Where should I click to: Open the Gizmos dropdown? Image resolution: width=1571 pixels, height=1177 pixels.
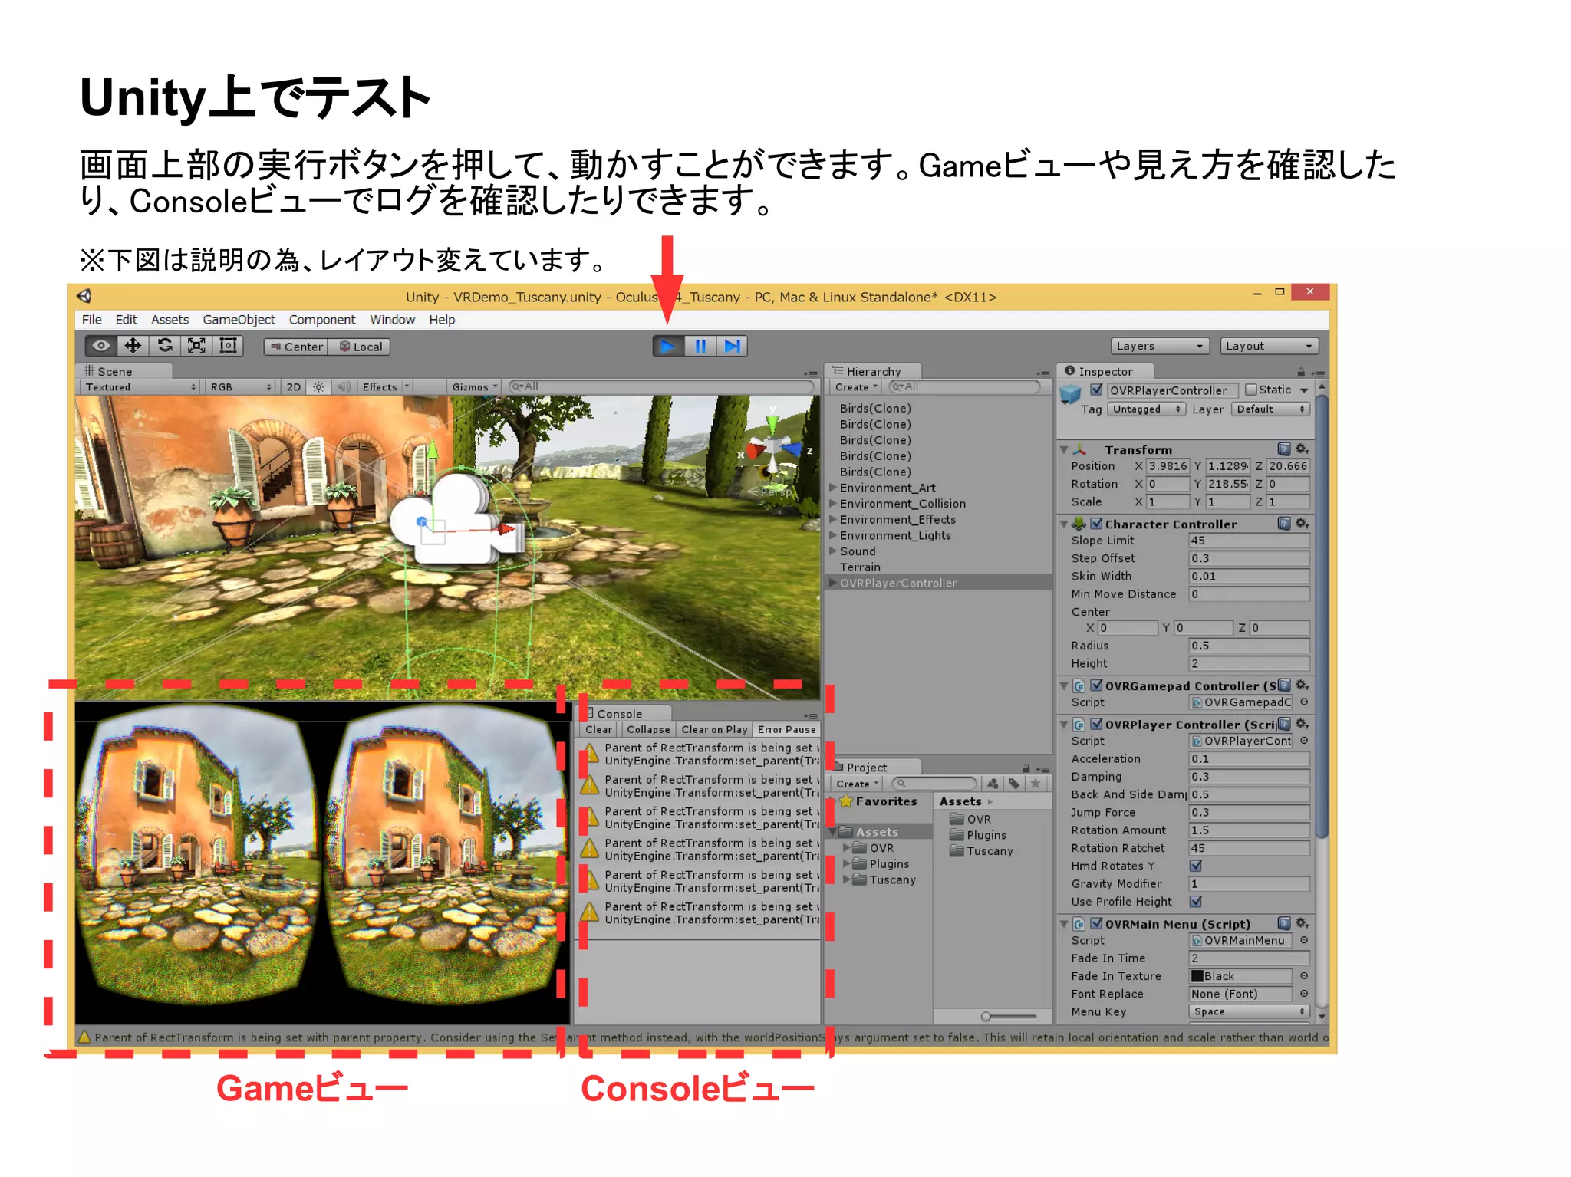pos(475,387)
